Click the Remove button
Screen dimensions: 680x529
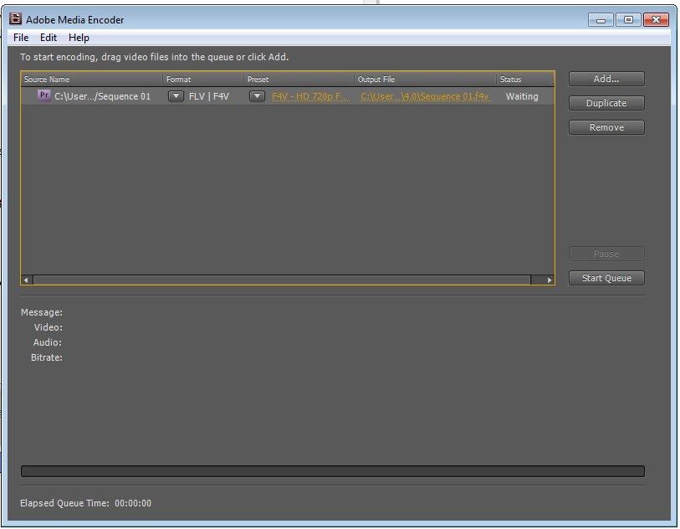click(606, 127)
